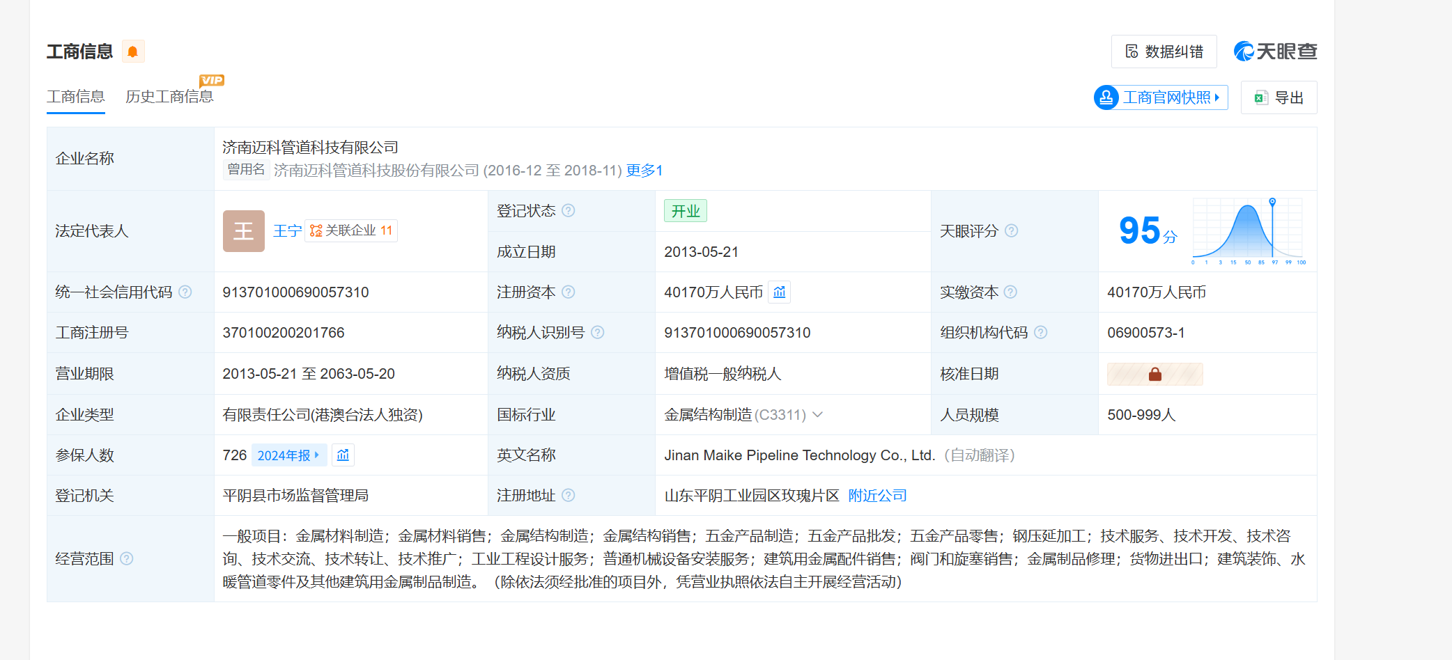The image size is (1452, 660).
Task: Click the company name 济南迈科管道科技有限公司
Action: click(x=311, y=147)
